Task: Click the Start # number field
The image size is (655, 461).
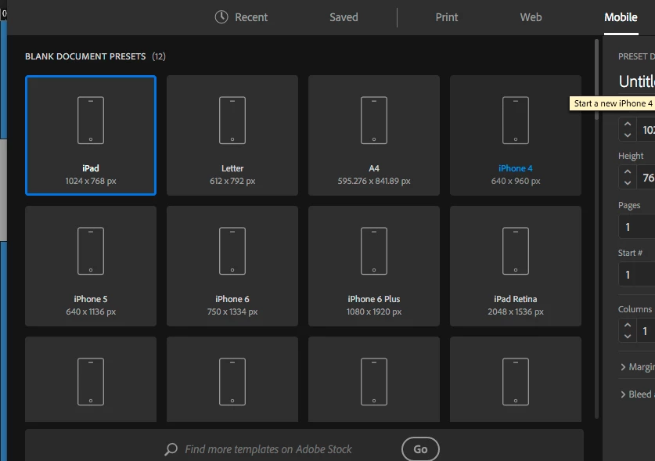Action: coord(637,275)
